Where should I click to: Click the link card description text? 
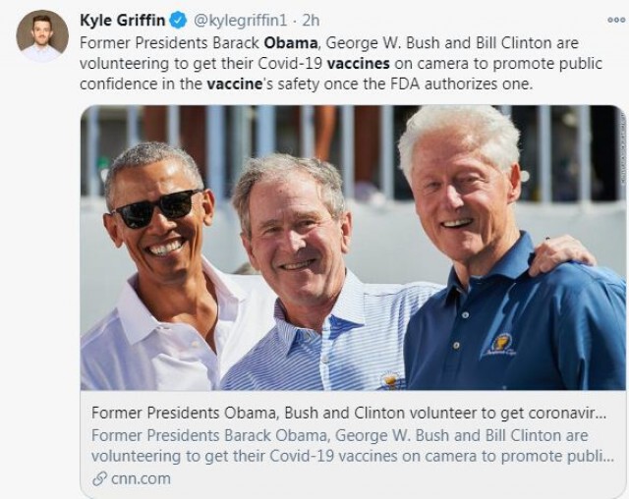353,446
